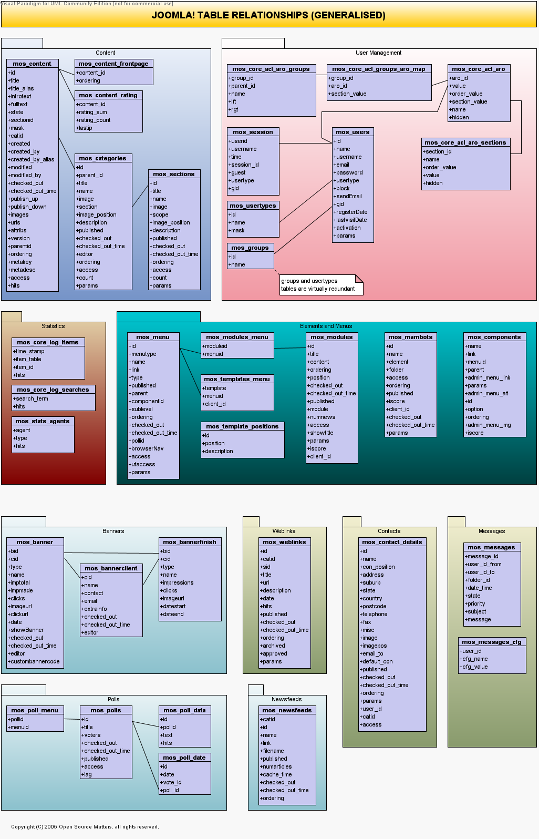Select the mos_content_rating table header

[x=108, y=95]
